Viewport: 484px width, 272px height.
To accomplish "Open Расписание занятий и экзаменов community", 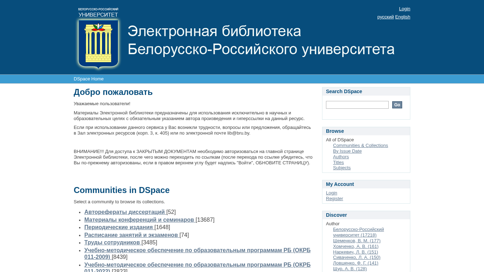I will pyautogui.click(x=132, y=235).
